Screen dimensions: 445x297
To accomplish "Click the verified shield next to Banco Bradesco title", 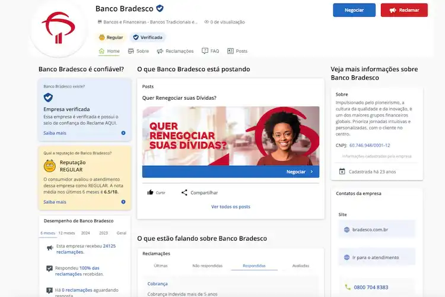I will click(160, 8).
